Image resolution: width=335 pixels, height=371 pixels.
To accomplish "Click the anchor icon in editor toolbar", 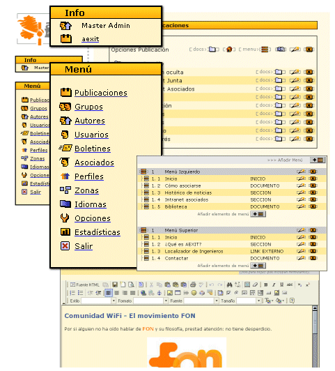I will point(159,293).
